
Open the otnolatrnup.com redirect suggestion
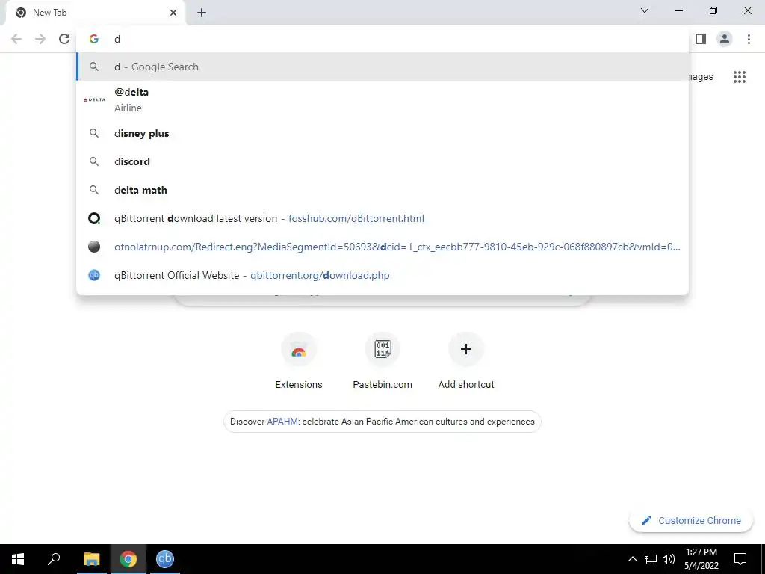click(x=382, y=247)
